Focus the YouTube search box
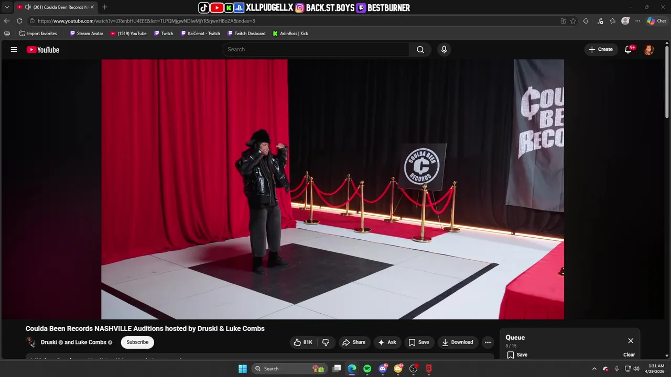Image resolution: width=671 pixels, height=377 pixels. [316, 49]
